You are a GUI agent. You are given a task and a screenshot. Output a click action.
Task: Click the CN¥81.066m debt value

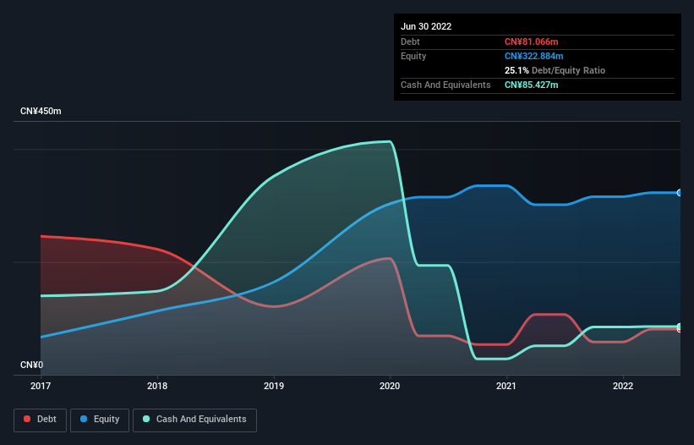pos(531,41)
